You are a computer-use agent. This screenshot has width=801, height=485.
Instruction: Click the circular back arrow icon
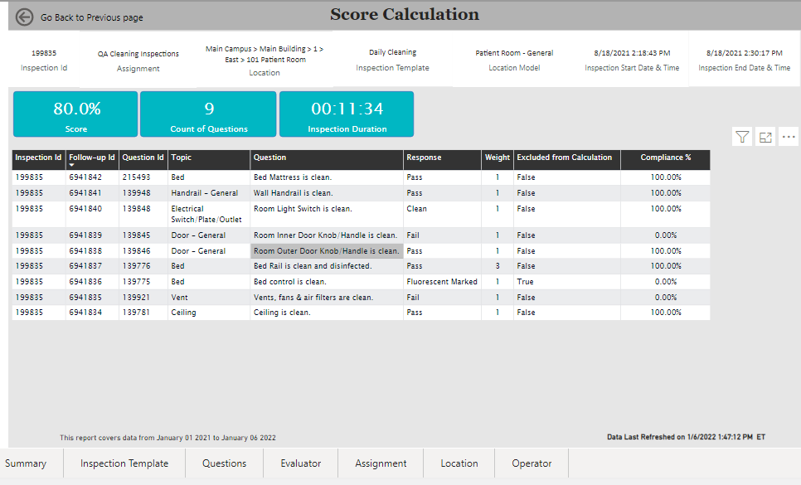coord(23,16)
